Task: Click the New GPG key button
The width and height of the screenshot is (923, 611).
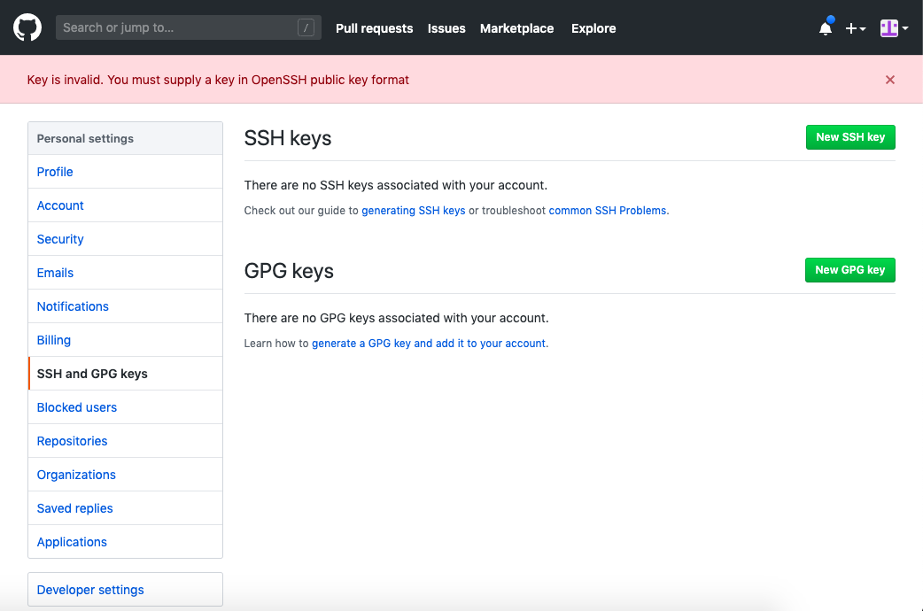Action: coord(850,270)
